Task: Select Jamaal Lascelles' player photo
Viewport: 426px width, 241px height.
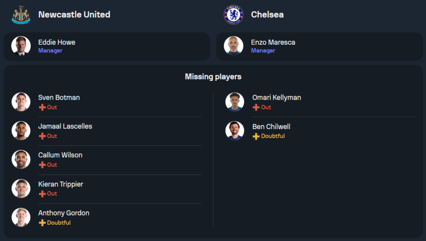Action: click(21, 131)
